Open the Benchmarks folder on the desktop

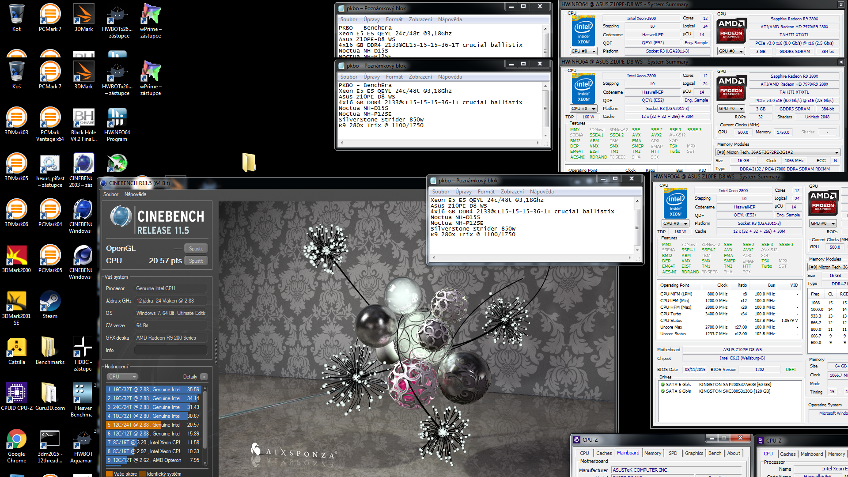pos(50,351)
